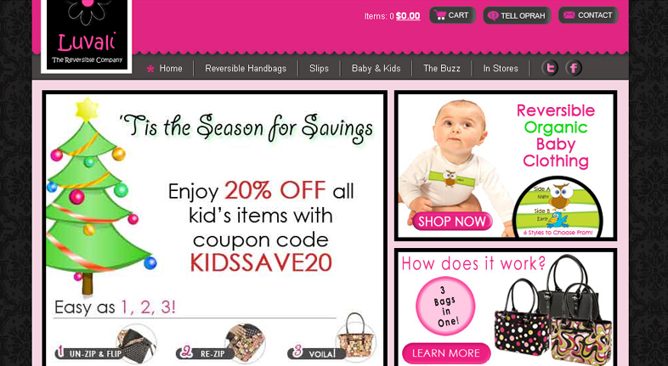
Task: Select the In Stores menu item
Action: (x=501, y=69)
